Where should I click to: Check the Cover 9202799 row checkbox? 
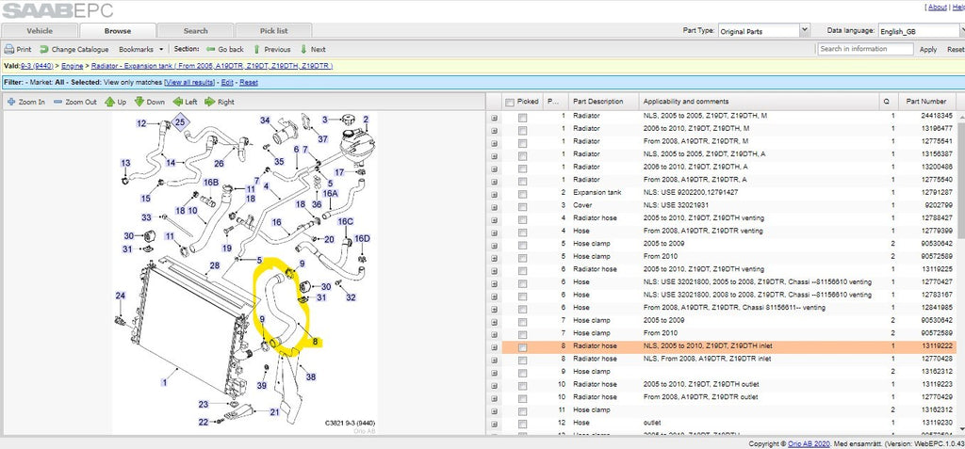(x=522, y=207)
